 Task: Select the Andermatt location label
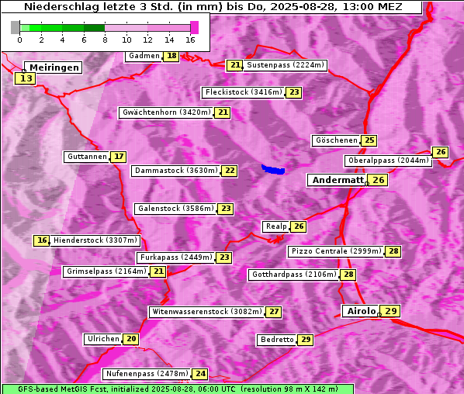coord(338,180)
